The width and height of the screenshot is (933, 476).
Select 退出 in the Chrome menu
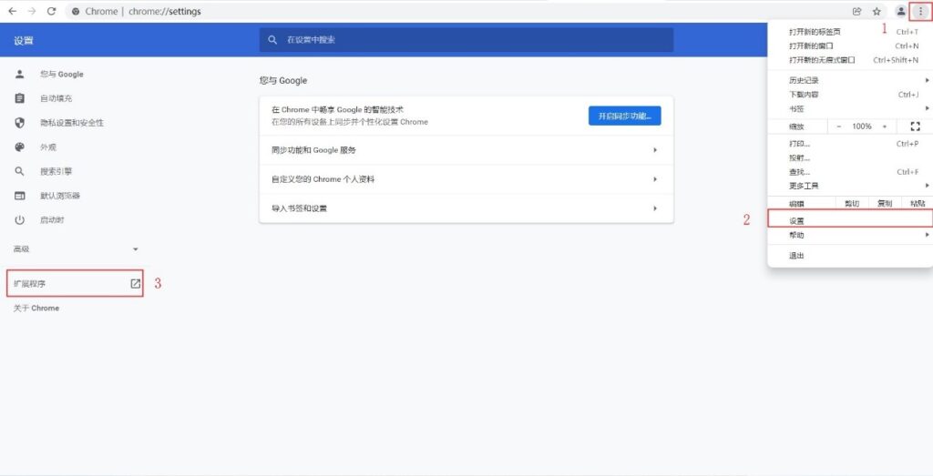[x=850, y=256]
